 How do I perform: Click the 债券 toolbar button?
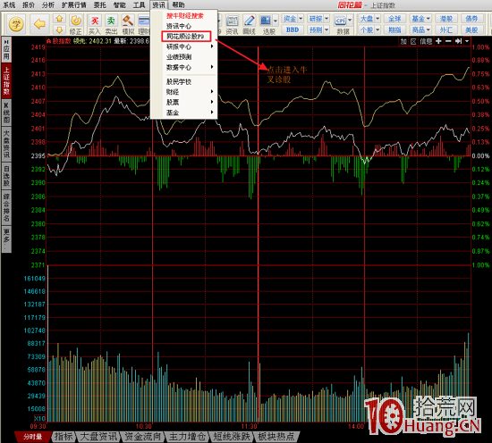[x=471, y=19]
